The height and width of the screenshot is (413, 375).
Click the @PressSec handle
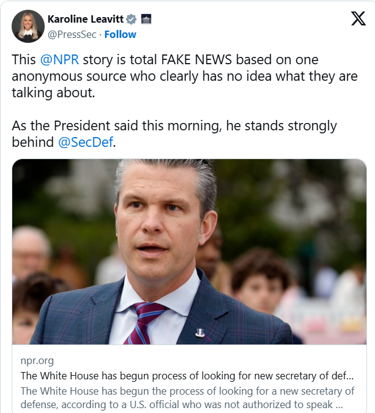[73, 34]
